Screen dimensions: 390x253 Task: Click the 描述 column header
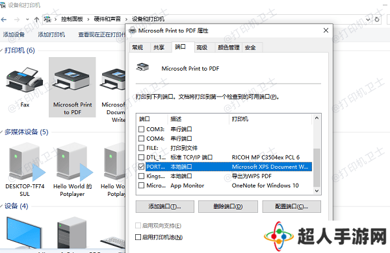[x=198, y=119]
